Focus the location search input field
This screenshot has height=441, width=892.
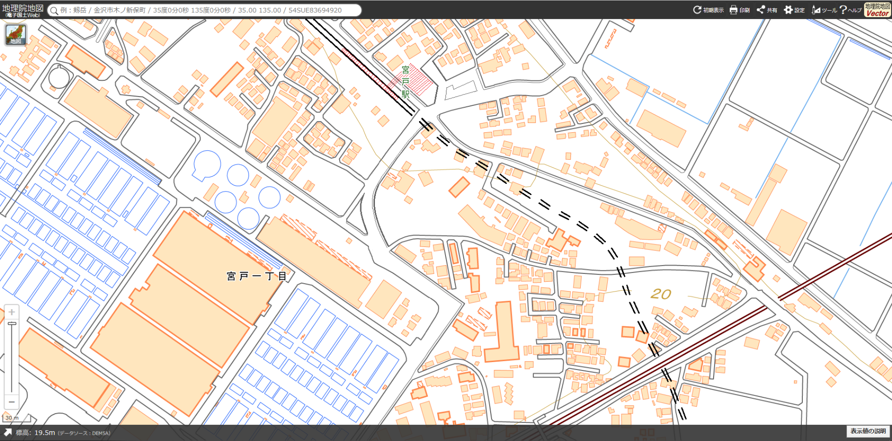(x=206, y=10)
